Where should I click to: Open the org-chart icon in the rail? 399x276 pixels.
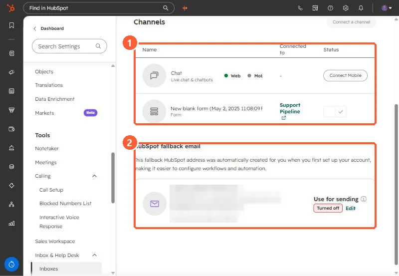[11, 204]
